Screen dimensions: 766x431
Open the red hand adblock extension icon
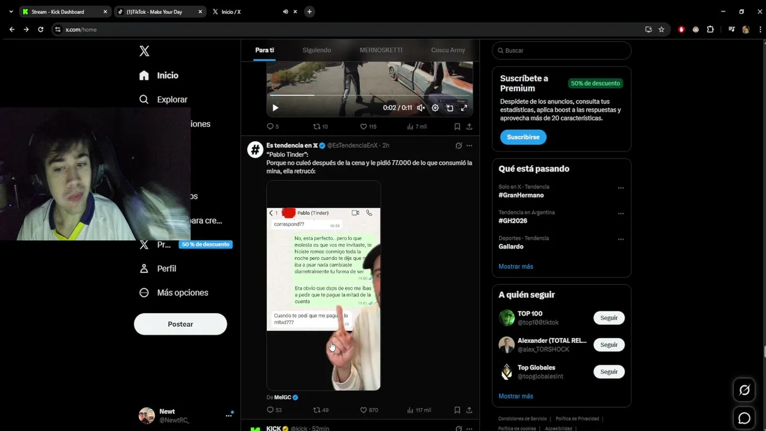(x=682, y=29)
